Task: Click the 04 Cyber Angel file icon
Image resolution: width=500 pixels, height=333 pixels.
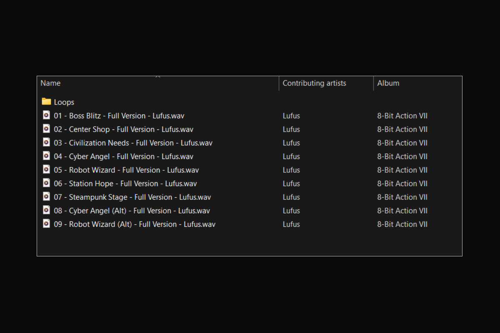Action: pyautogui.click(x=46, y=156)
